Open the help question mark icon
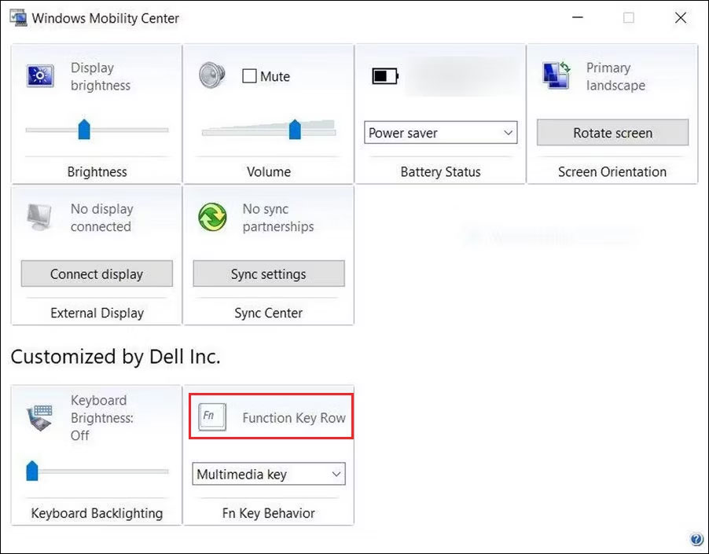The width and height of the screenshot is (709, 554). [696, 539]
